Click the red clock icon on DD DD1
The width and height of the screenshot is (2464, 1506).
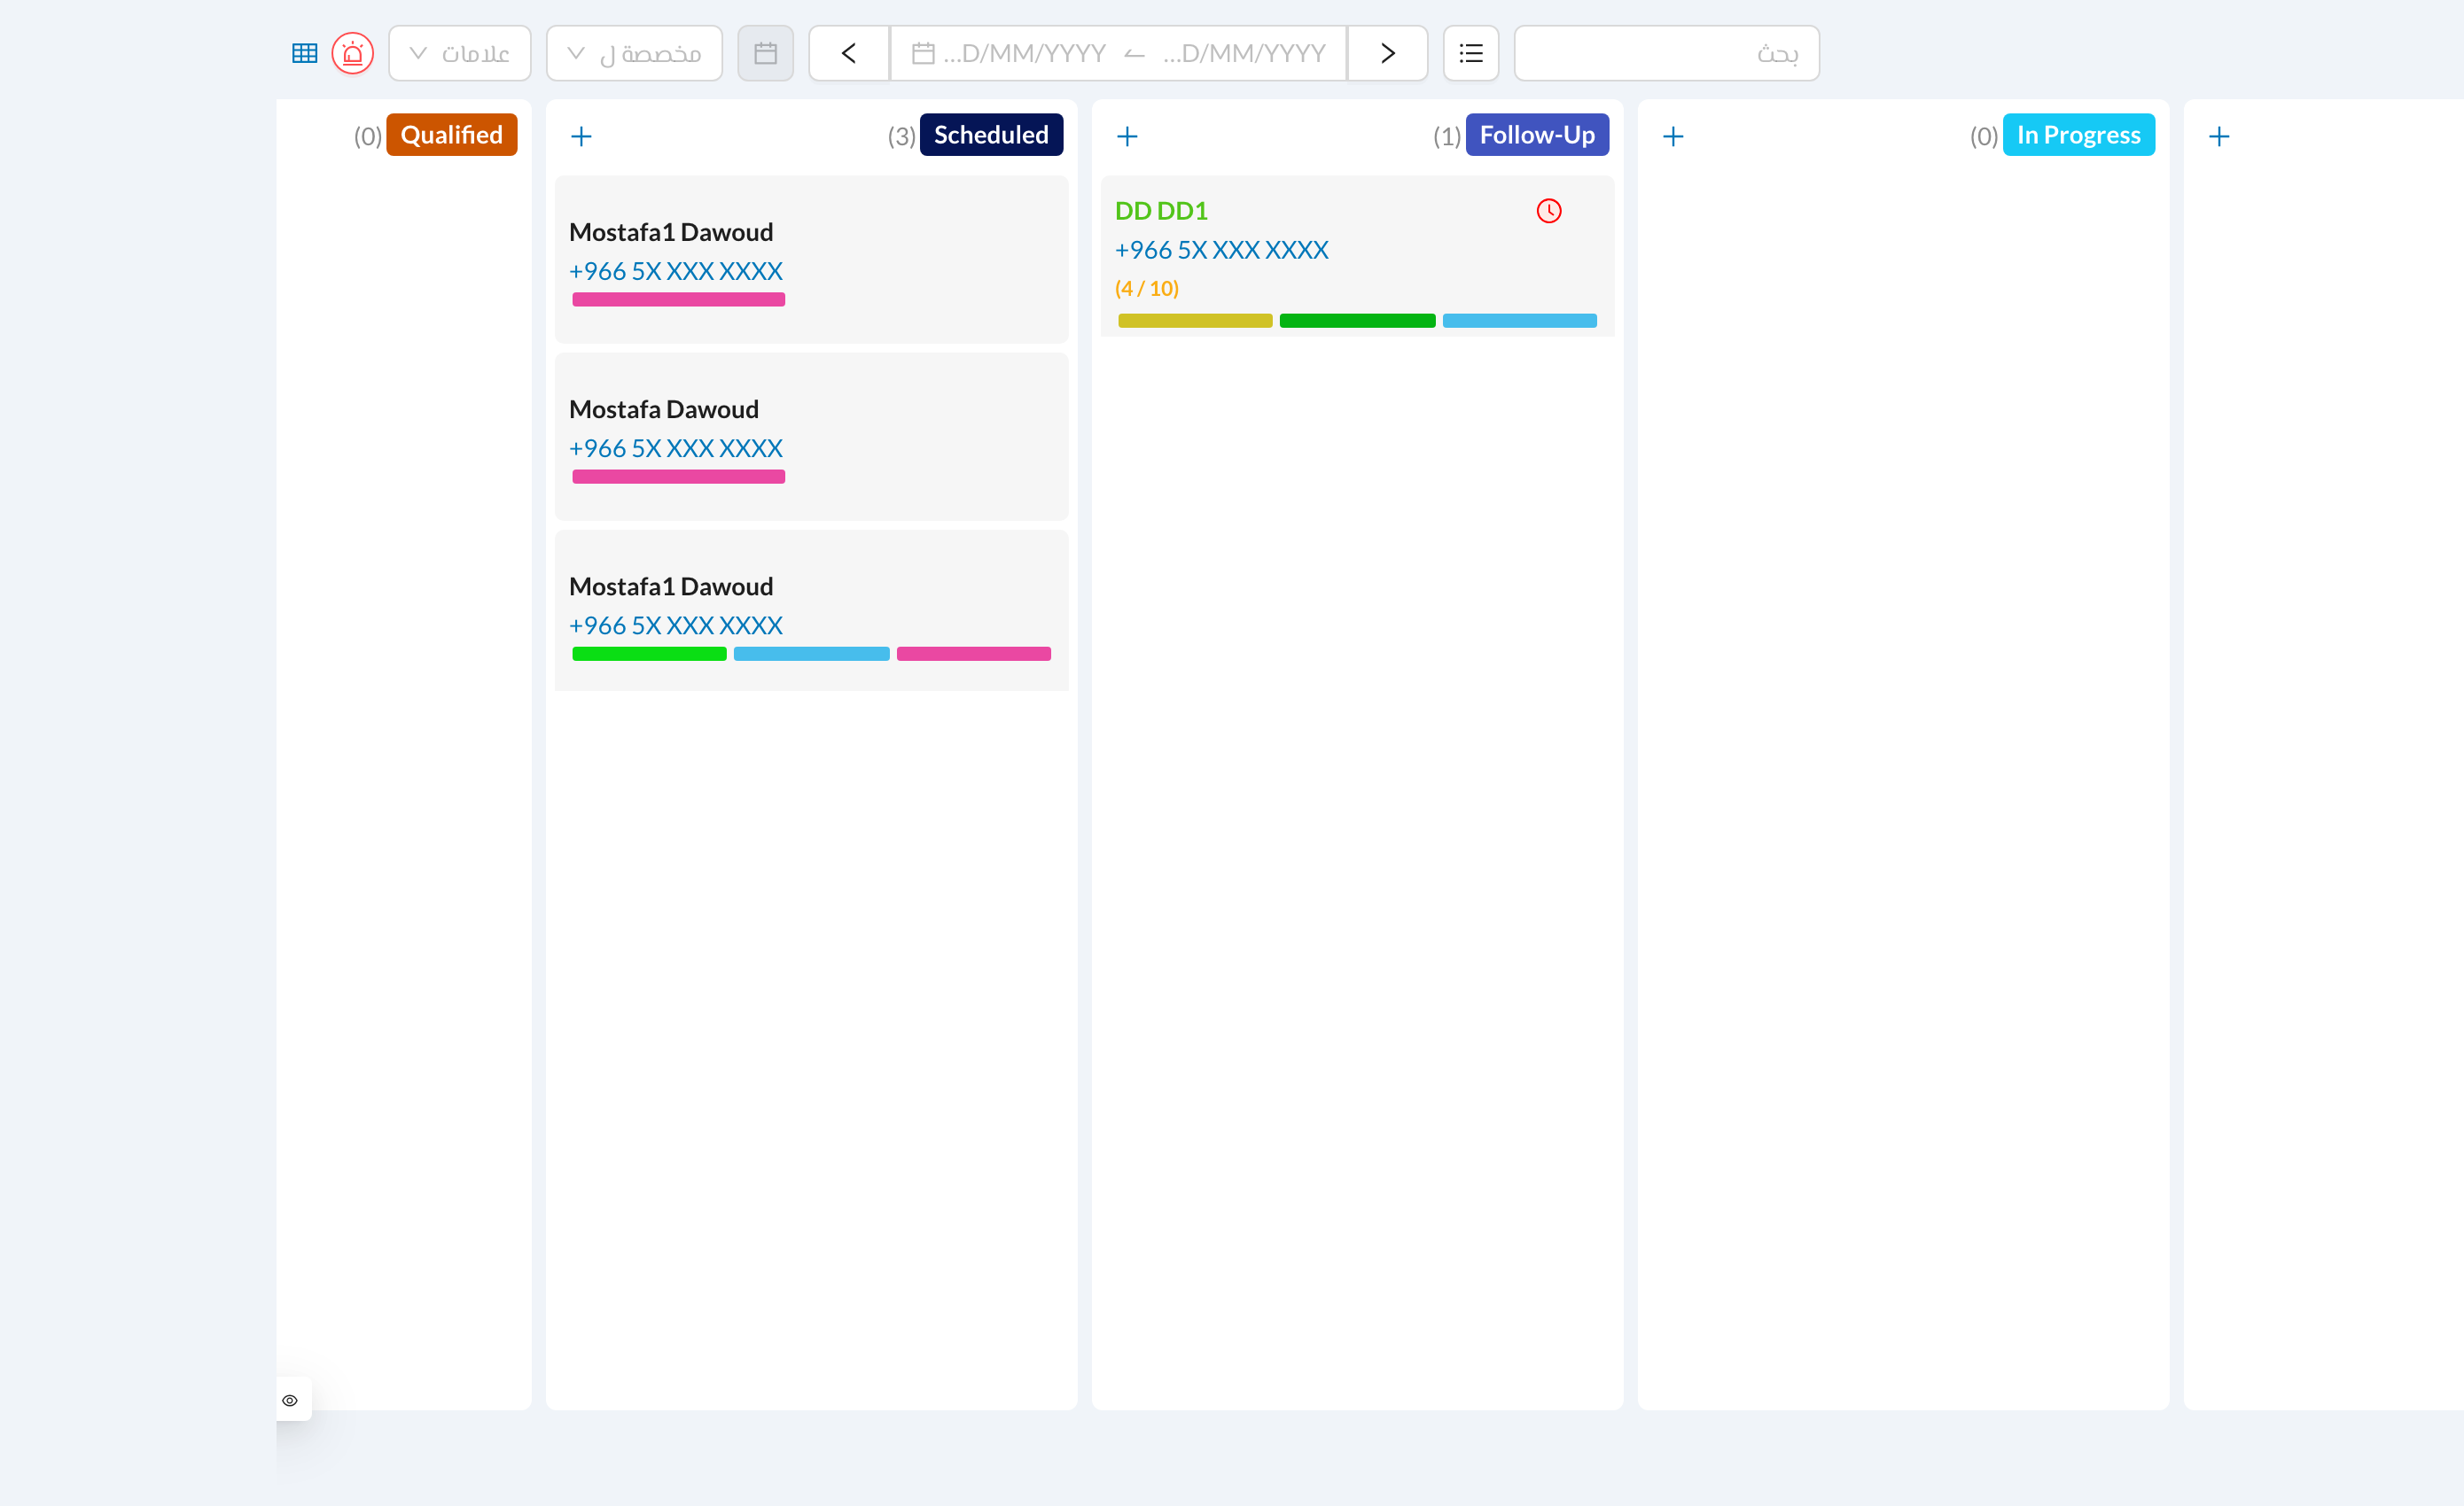pos(1549,211)
